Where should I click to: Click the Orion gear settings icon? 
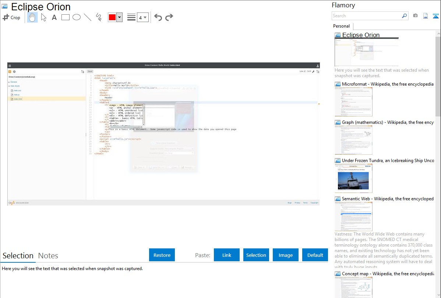click(x=14, y=72)
